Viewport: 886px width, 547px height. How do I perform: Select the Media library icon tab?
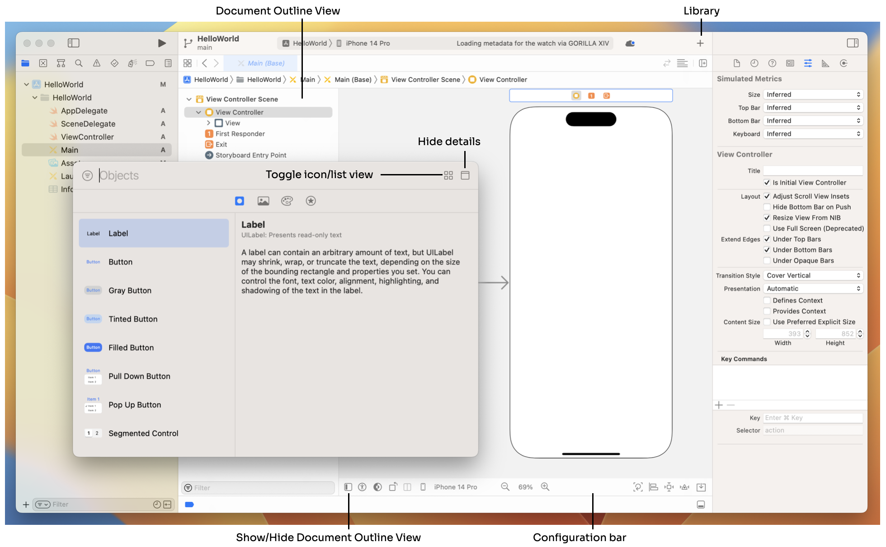pos(262,201)
